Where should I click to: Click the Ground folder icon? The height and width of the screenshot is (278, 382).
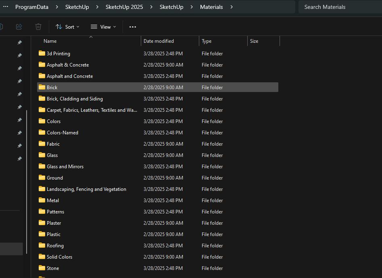click(42, 178)
